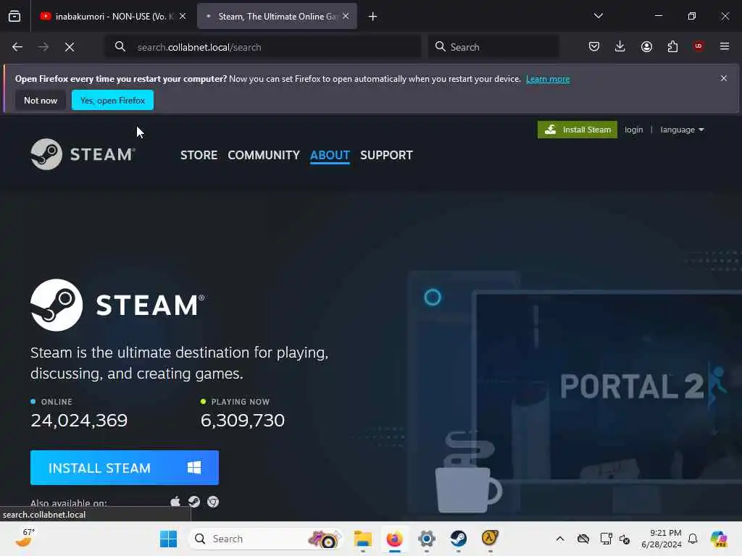This screenshot has width=742, height=556.
Task: Open the login link
Action: click(x=633, y=130)
